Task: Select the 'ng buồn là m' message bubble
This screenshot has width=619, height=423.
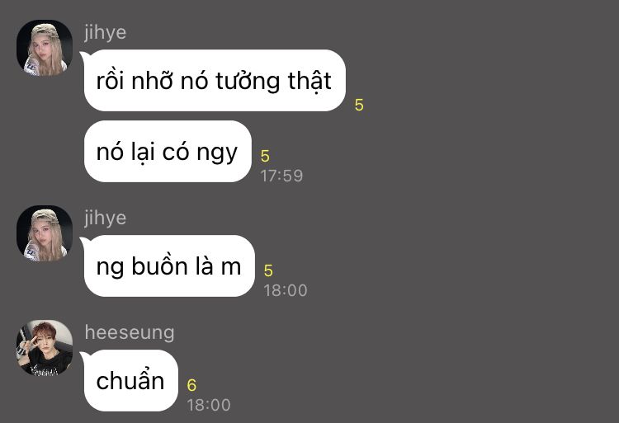Action: coord(169,266)
